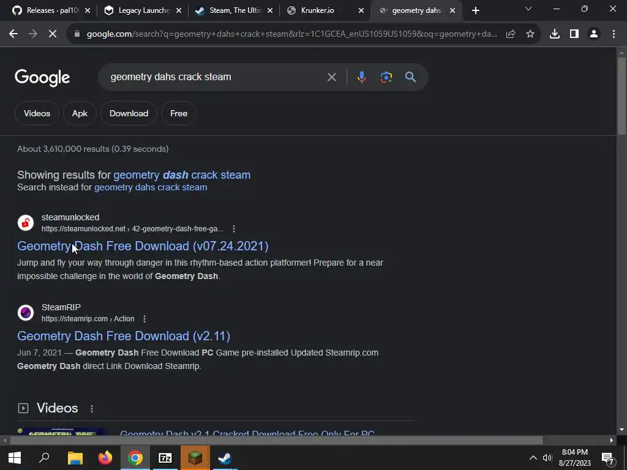This screenshot has width=627, height=470.
Task: Filter results by Download
Action: (x=129, y=113)
